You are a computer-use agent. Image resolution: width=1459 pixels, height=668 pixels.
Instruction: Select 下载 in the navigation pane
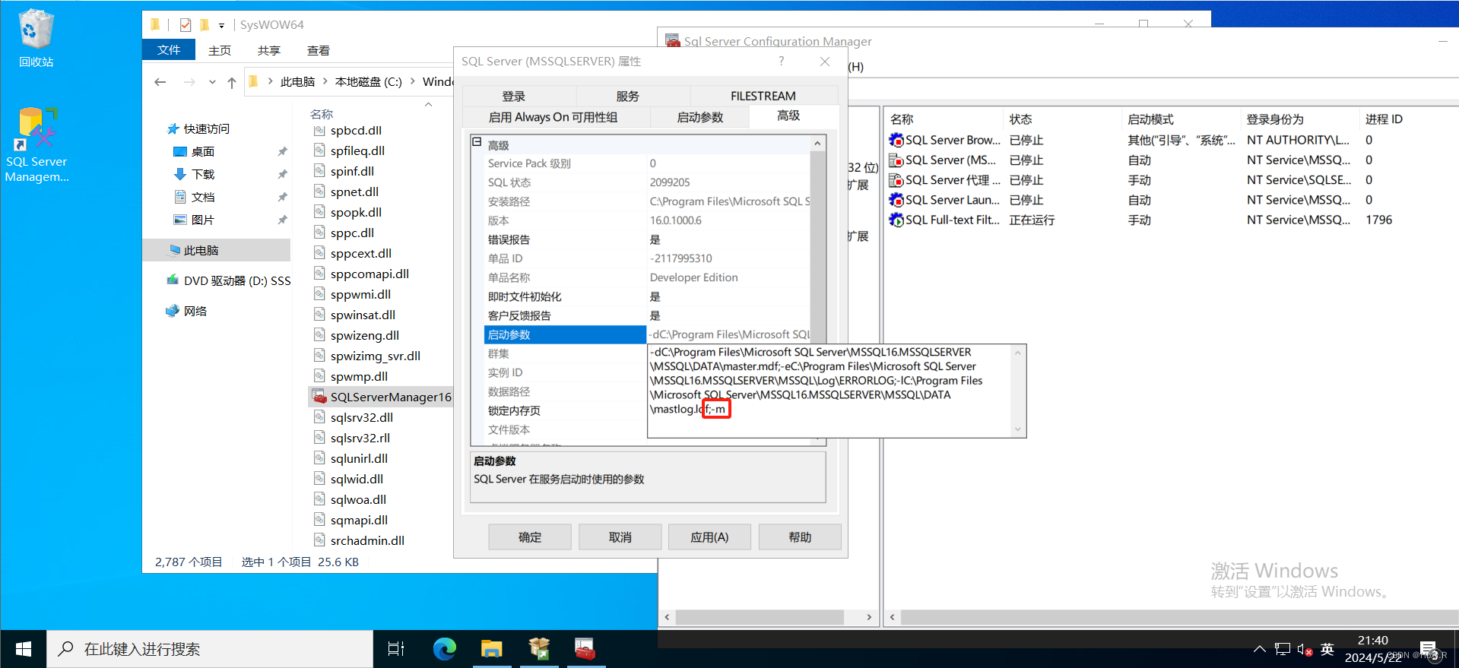202,174
